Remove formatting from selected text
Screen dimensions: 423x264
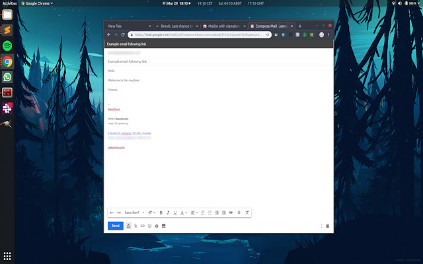tap(247, 213)
